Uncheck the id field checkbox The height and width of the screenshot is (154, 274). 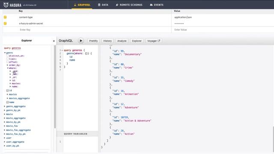coord(8,90)
